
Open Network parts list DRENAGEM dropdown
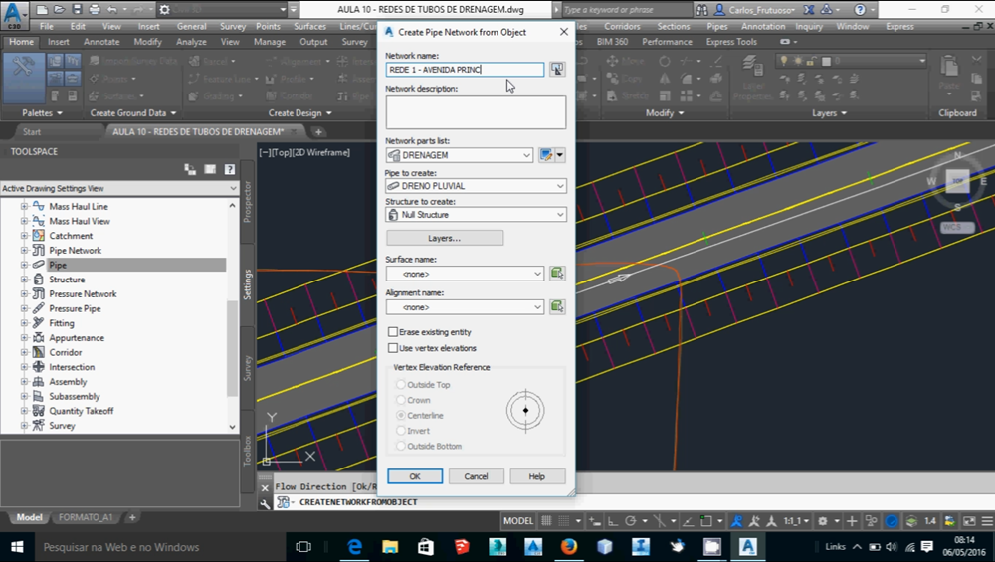coord(460,155)
